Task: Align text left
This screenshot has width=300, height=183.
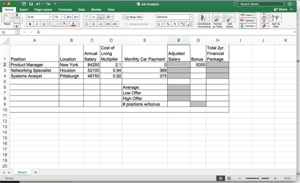Action: coord(87,24)
